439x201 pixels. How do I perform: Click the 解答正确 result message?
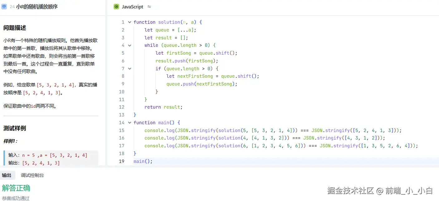pyautogui.click(x=16, y=188)
